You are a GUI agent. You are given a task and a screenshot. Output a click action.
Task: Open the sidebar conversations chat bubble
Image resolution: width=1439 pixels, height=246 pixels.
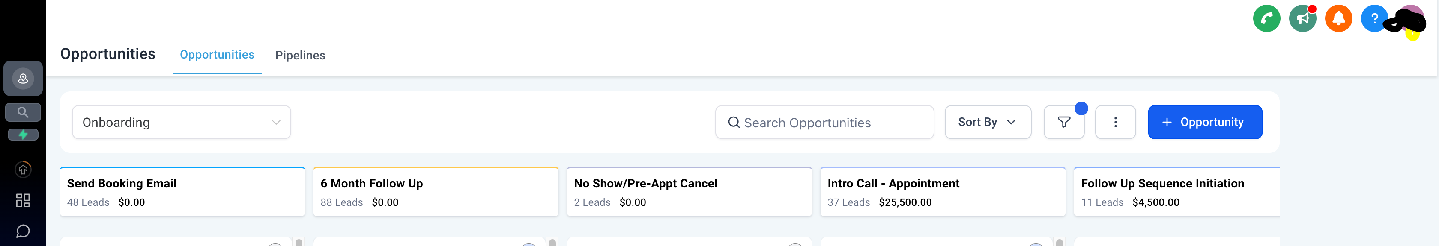pyautogui.click(x=23, y=231)
